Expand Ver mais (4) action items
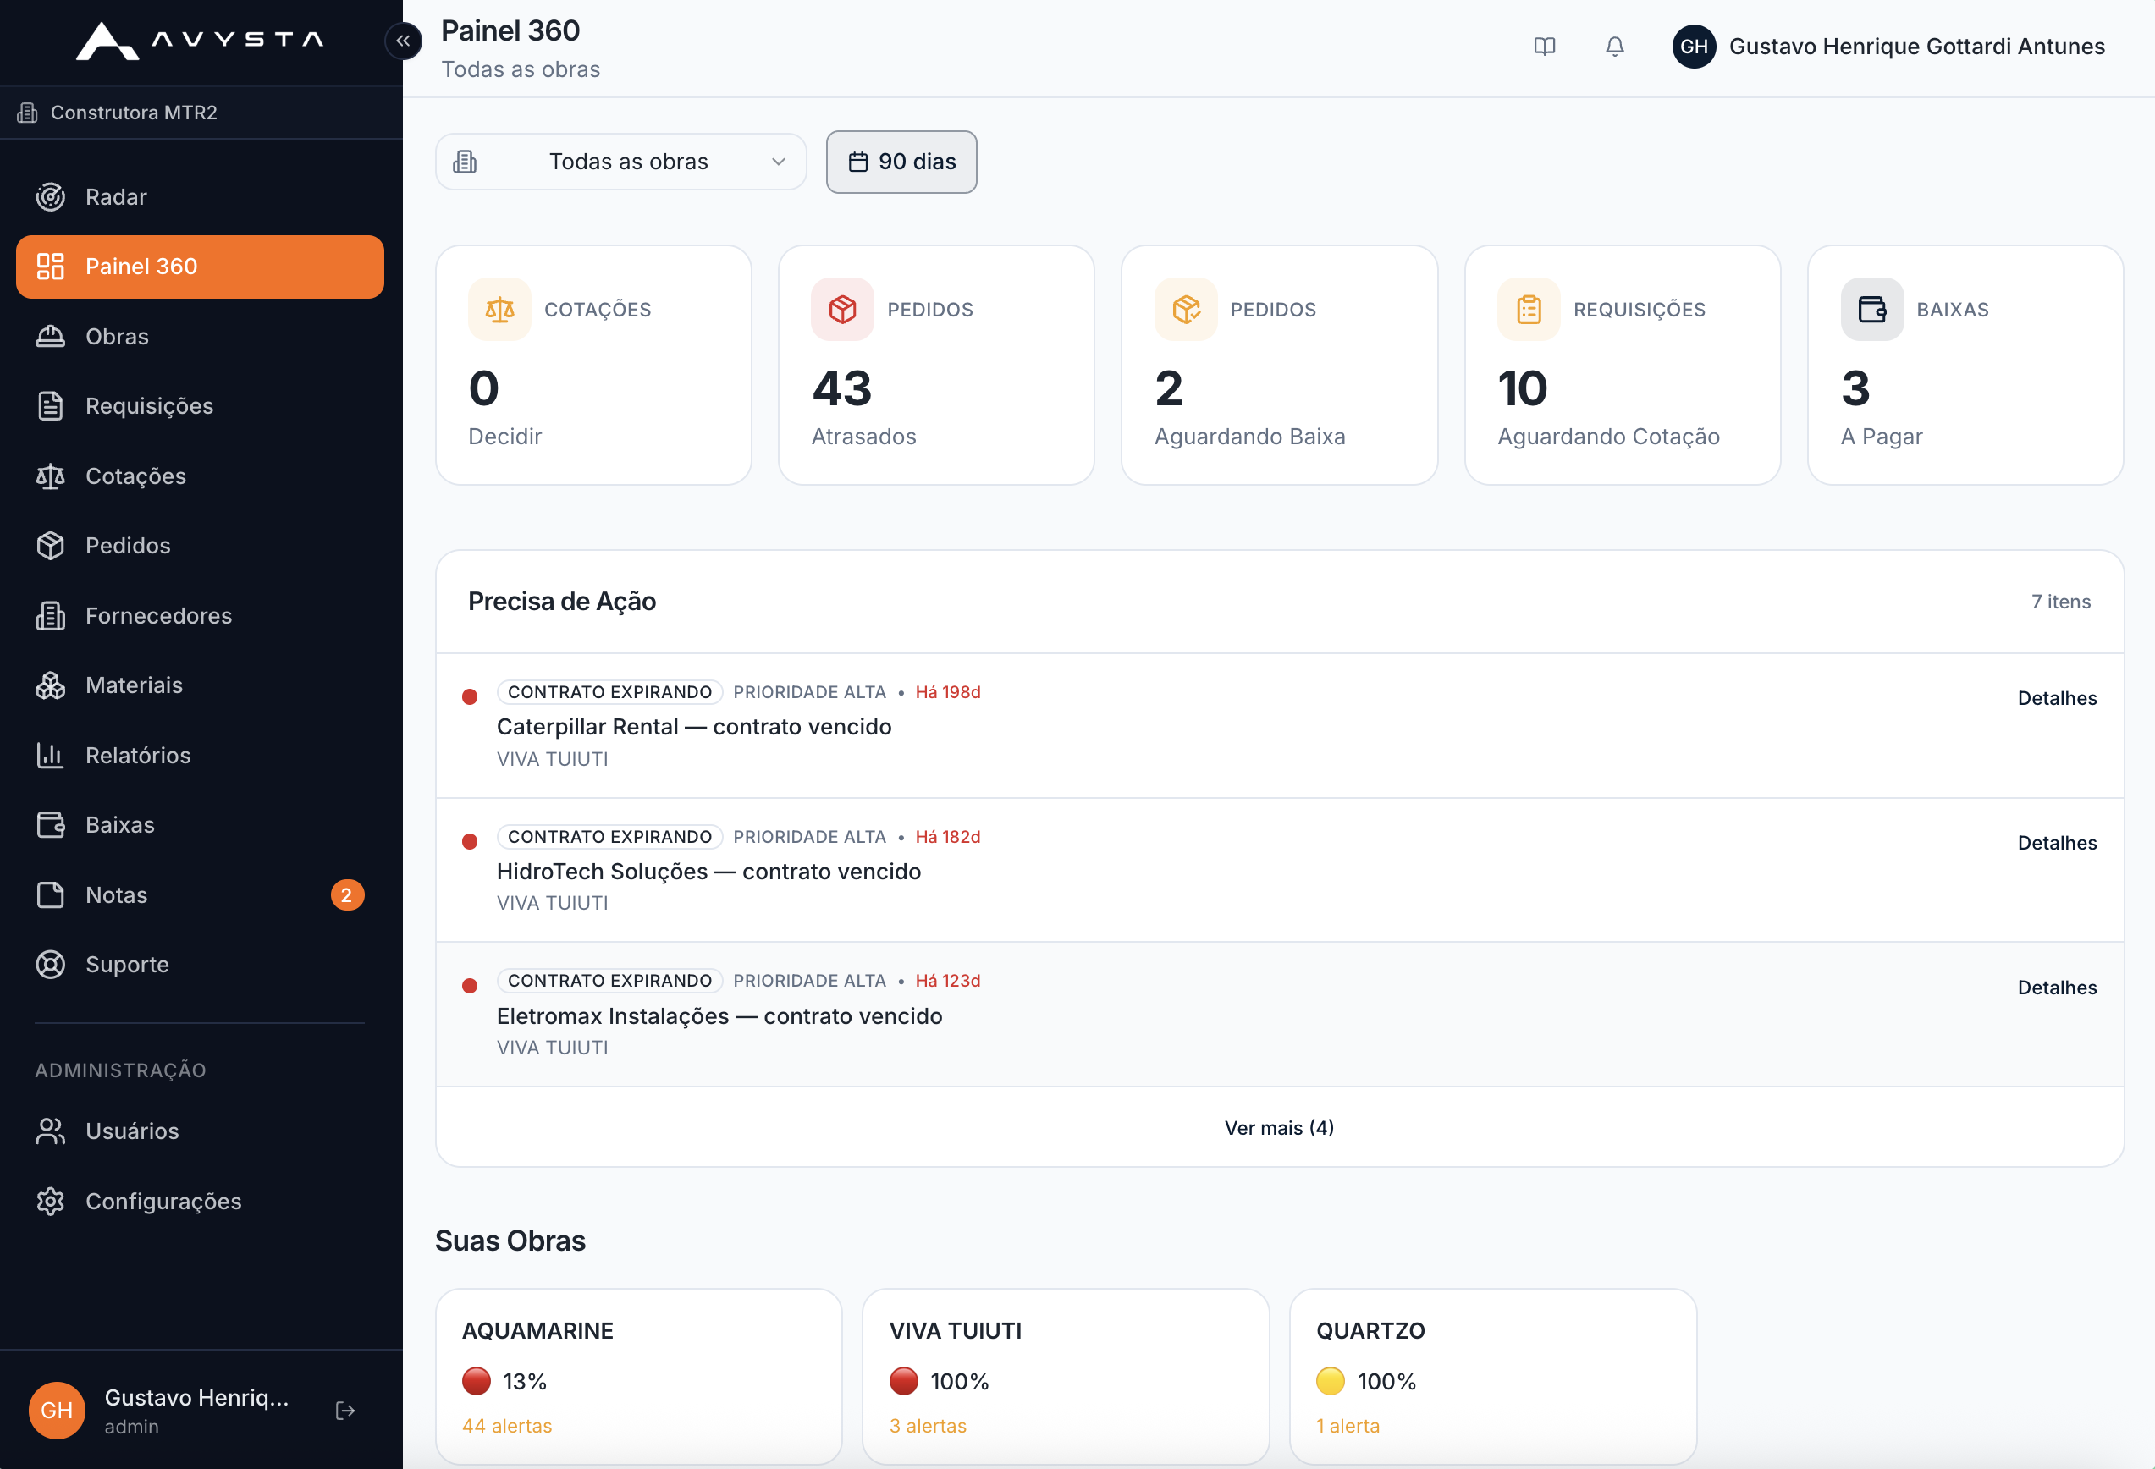The width and height of the screenshot is (2155, 1469). (1280, 1127)
